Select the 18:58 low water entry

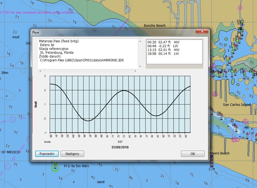163,54
